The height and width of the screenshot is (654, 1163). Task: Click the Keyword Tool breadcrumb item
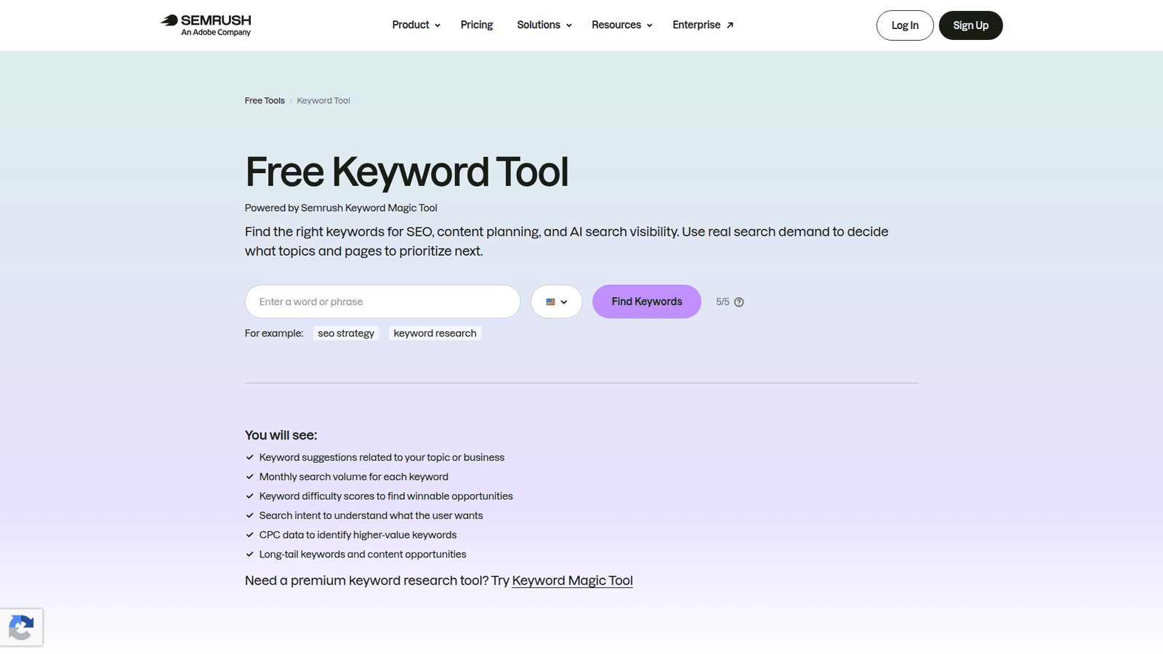tap(323, 101)
